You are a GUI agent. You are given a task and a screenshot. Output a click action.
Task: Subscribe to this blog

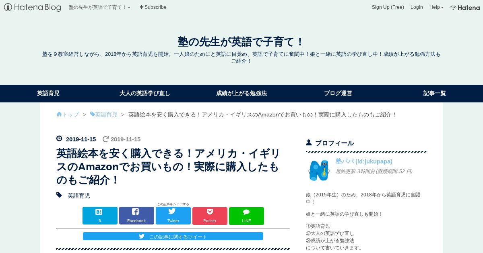tap(153, 7)
